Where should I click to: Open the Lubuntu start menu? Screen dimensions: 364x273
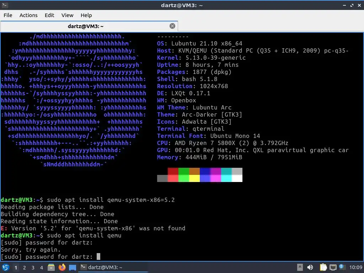(x=6, y=267)
